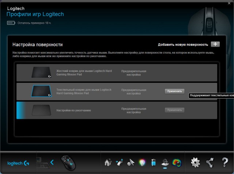The height and width of the screenshot is (174, 234).
Task: Click the battery level indicator icon
Action: [11, 23]
